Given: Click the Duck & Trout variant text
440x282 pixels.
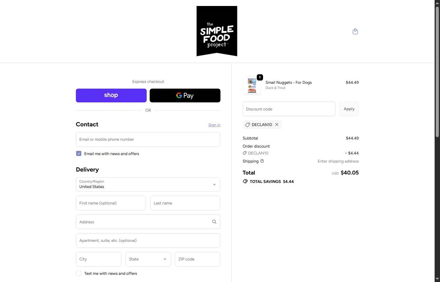Looking at the screenshot, I should 275,88.
